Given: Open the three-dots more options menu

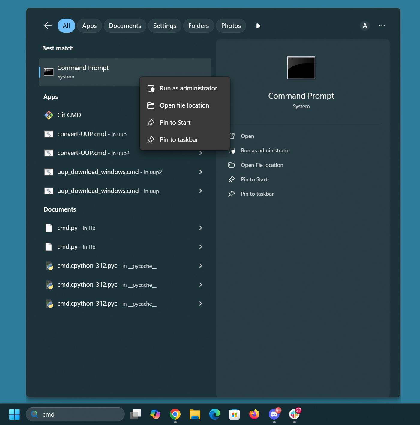Looking at the screenshot, I should pyautogui.click(x=382, y=26).
